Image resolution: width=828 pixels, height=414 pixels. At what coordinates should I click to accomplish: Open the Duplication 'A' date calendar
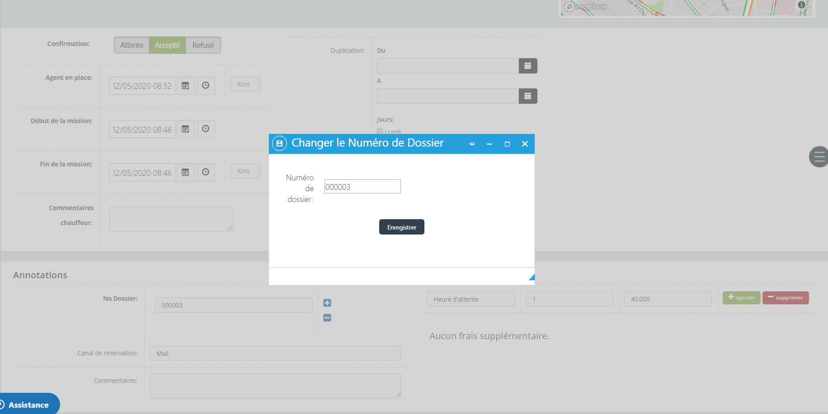pyautogui.click(x=527, y=96)
